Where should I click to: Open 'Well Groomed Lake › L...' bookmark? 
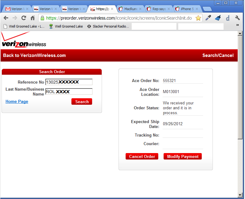click(24, 26)
